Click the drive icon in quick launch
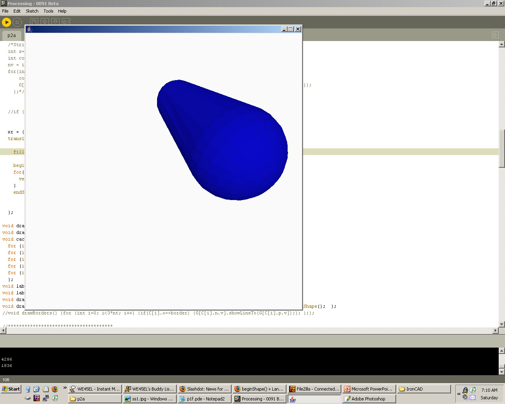 click(x=28, y=398)
